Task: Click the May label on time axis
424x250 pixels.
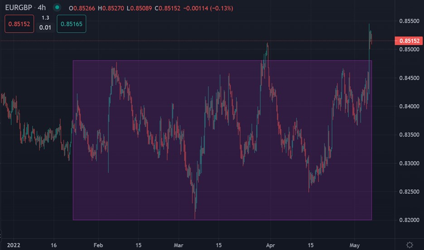Action: (x=355, y=245)
